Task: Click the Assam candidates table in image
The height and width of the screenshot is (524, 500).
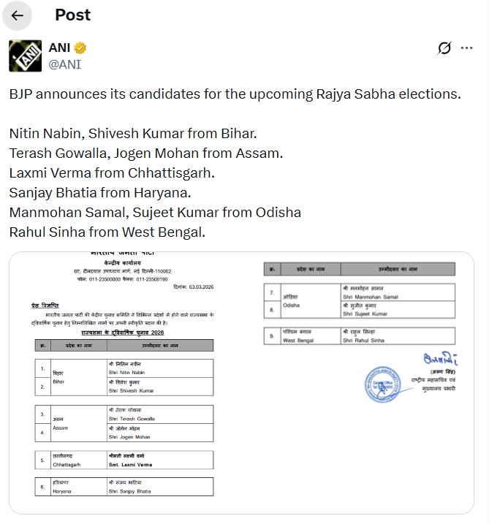Action: pos(124,422)
